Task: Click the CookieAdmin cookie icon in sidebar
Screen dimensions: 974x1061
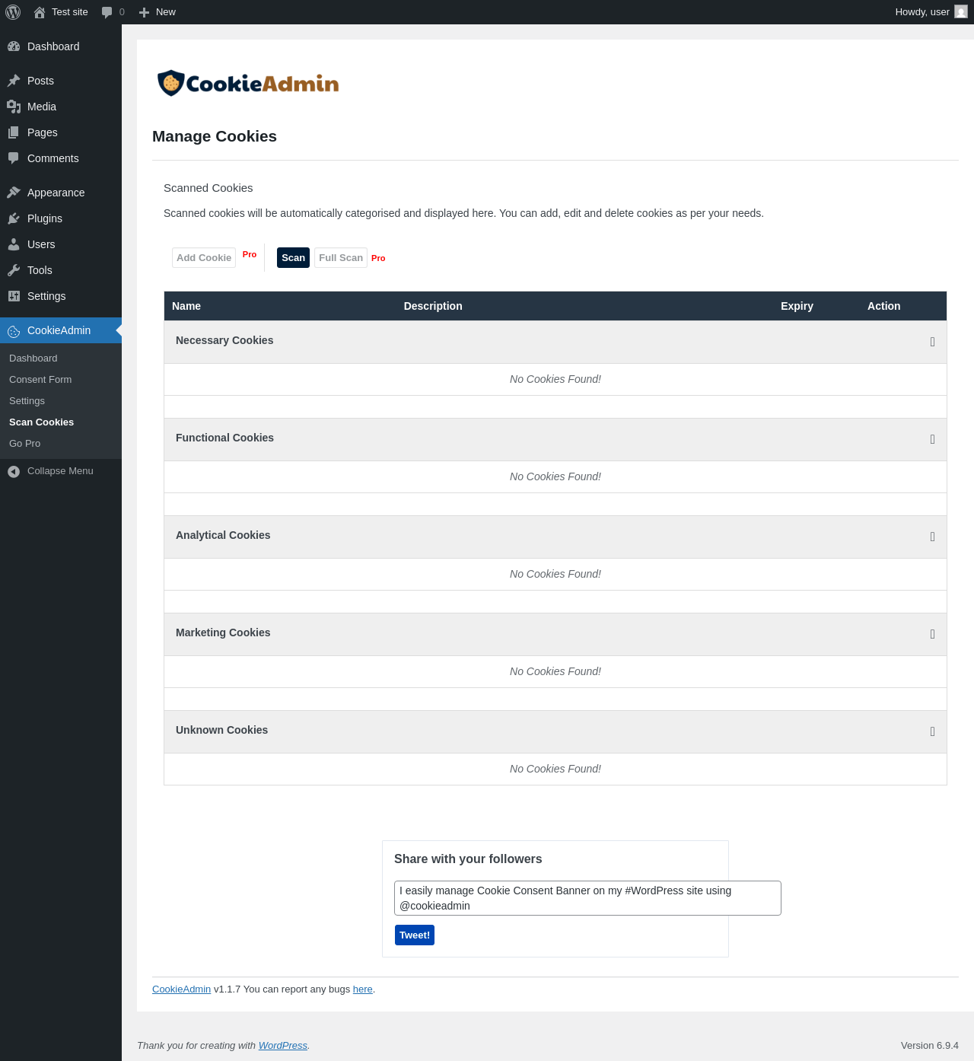Action: (14, 331)
